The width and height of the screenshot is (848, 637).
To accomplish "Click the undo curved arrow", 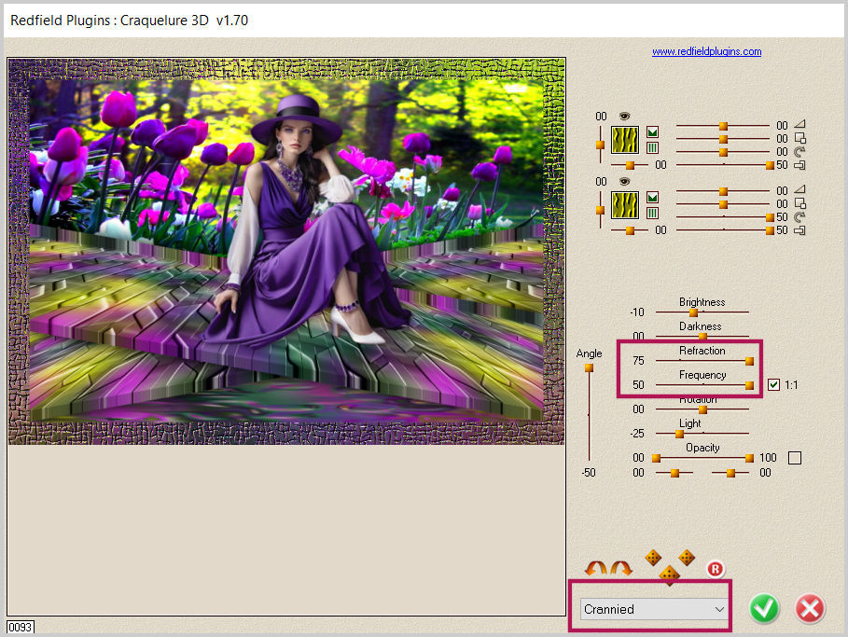I will pos(596,568).
